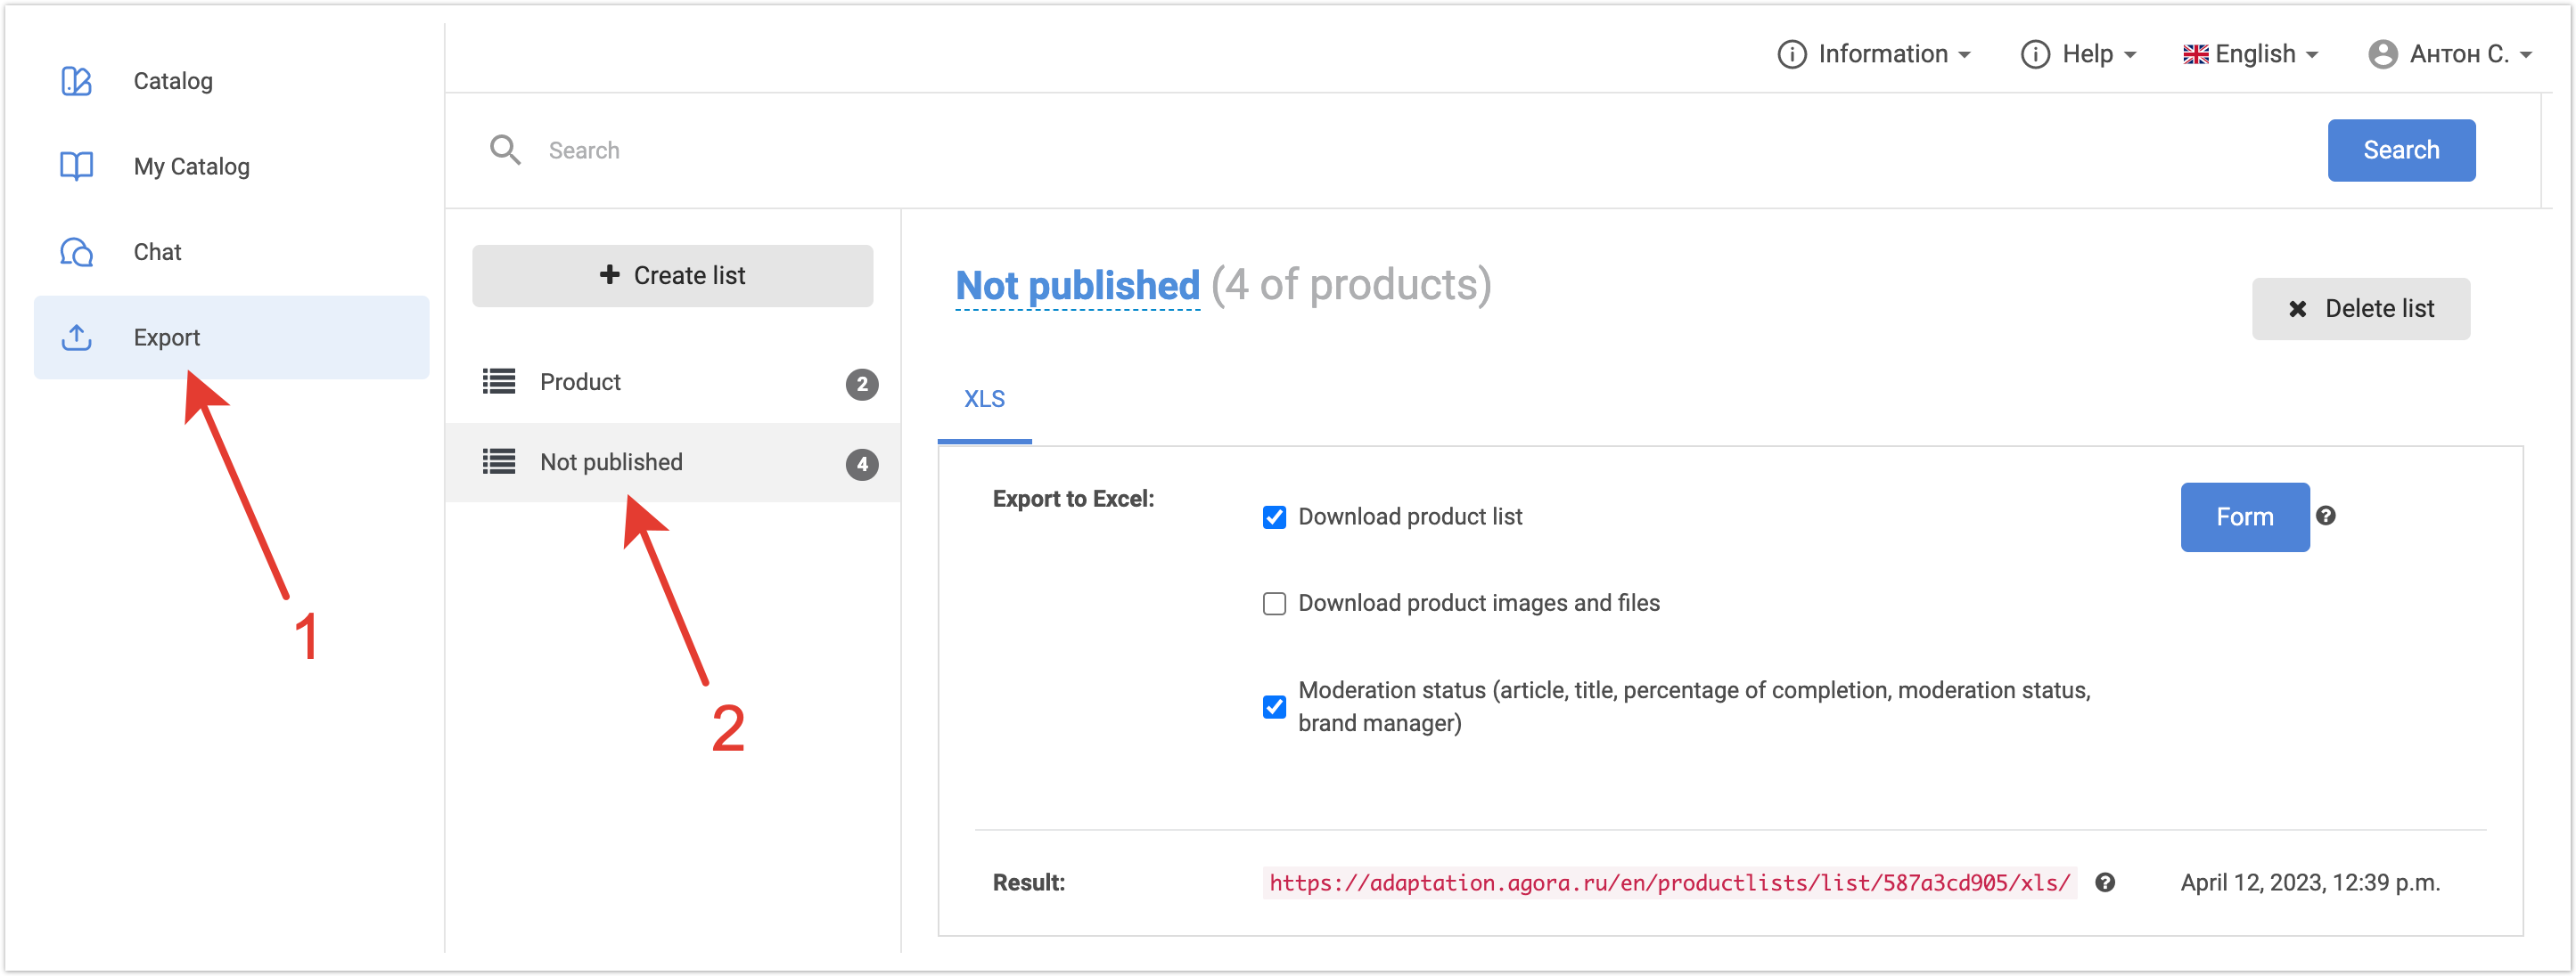This screenshot has width=2576, height=976.
Task: Open the Information dropdown menu
Action: [x=1873, y=54]
